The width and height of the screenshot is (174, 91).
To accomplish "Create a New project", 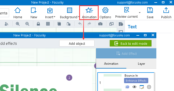I will click(x=34, y=13).
